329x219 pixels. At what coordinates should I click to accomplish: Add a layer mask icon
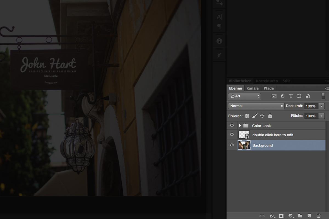pyautogui.click(x=281, y=216)
